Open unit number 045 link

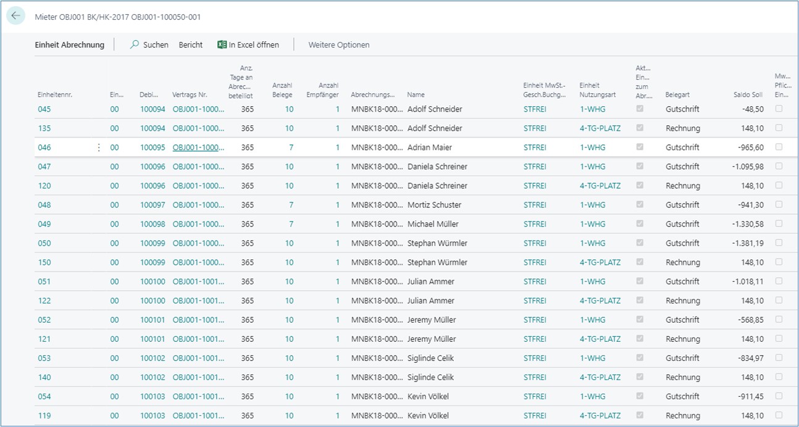coord(44,109)
